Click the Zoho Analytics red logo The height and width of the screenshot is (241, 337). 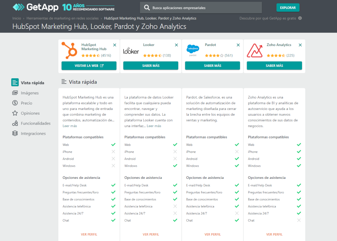(255, 50)
